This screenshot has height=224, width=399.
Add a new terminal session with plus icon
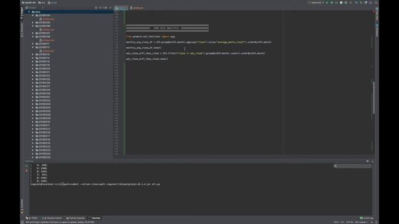[26, 166]
